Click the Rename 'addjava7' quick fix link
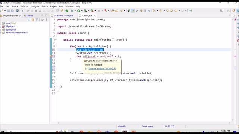239x134 pixels. tap(102, 68)
